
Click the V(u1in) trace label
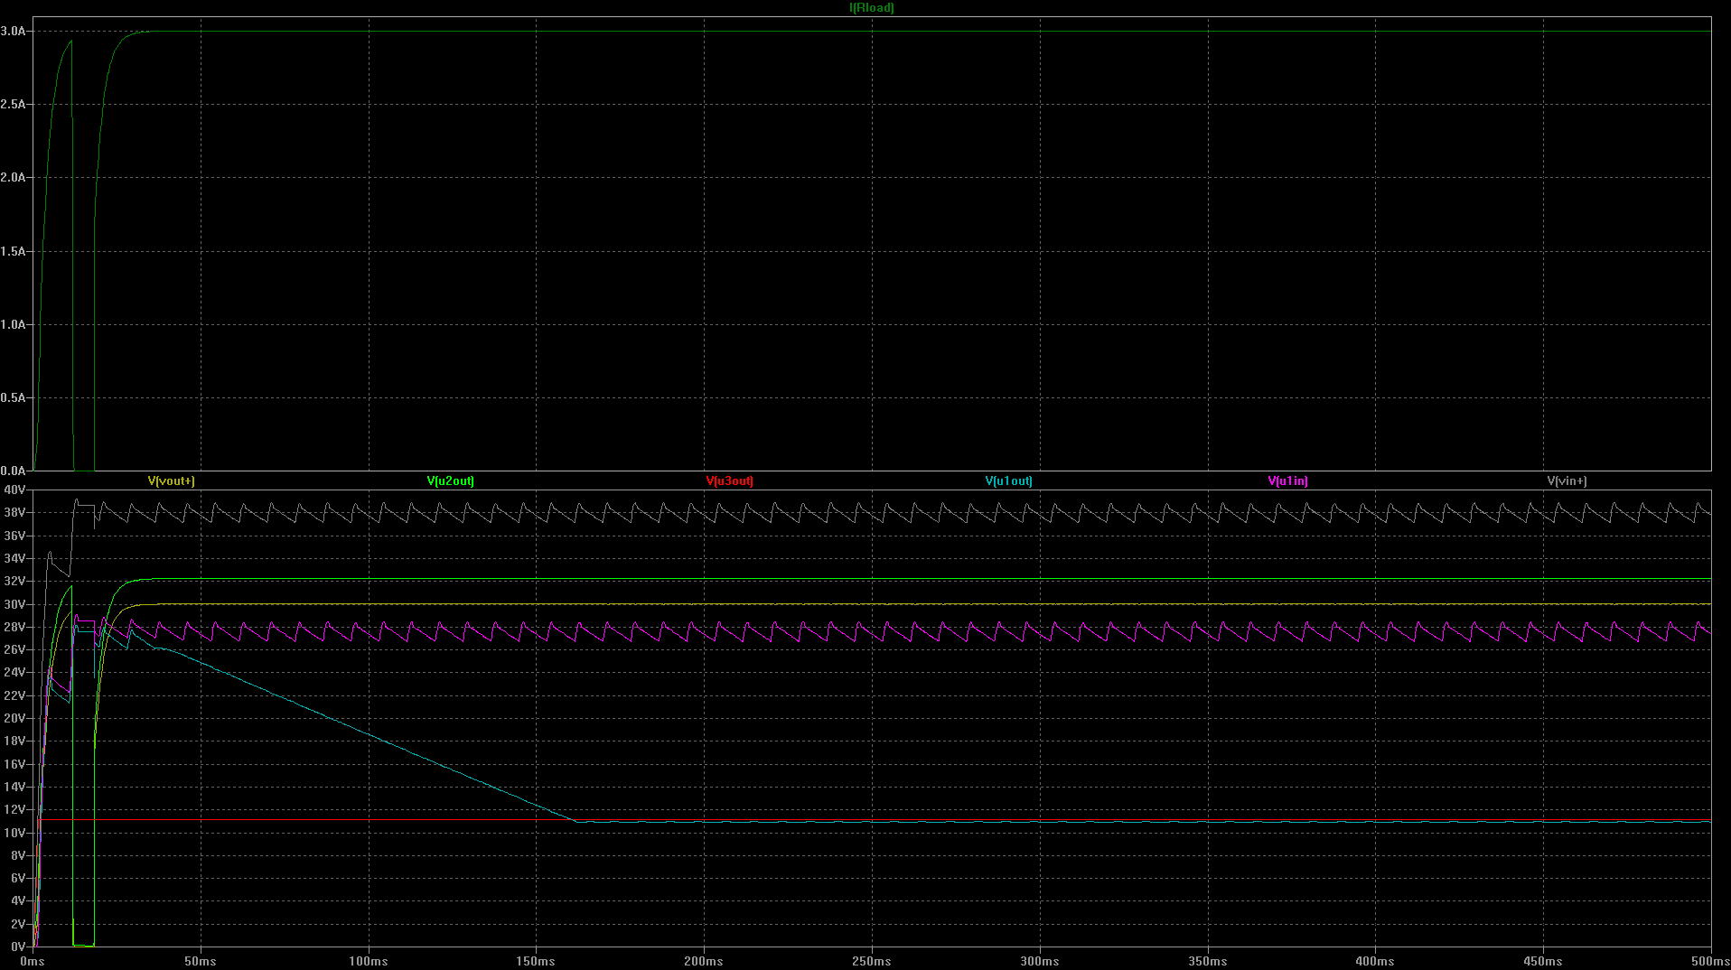(1288, 481)
